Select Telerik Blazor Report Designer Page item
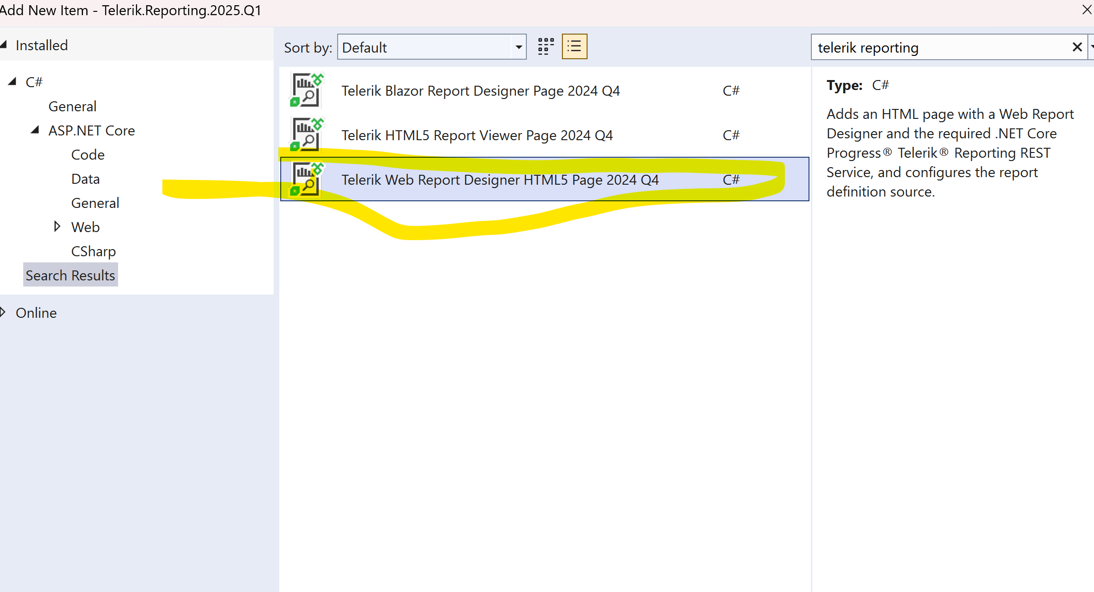 (x=480, y=91)
